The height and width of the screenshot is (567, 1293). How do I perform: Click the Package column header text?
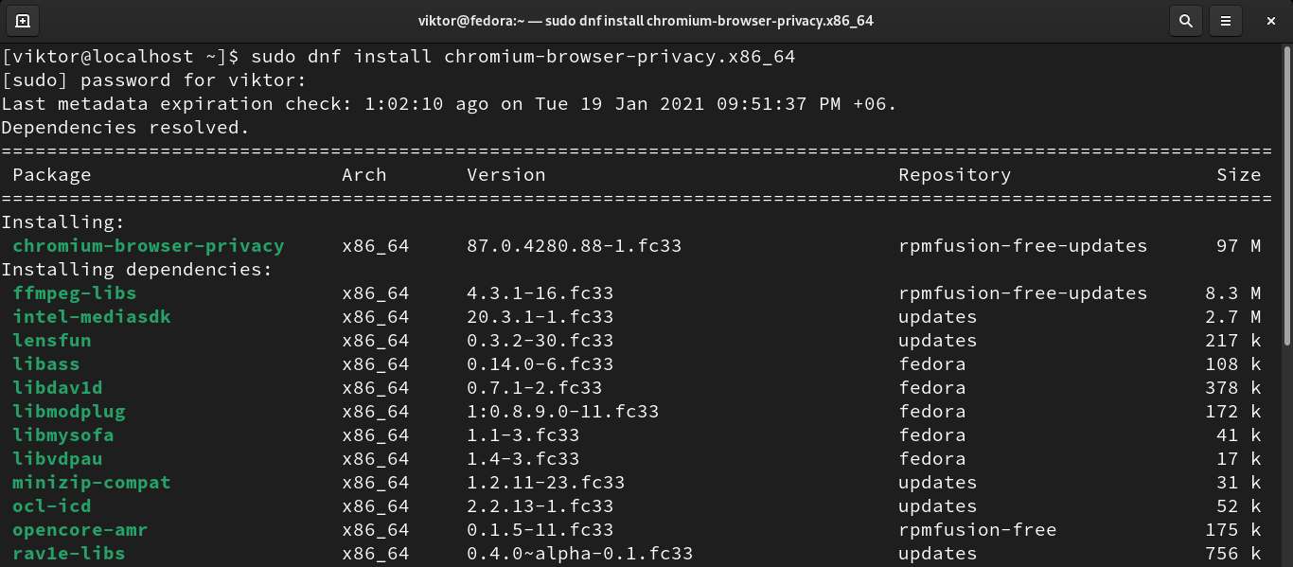pos(51,175)
